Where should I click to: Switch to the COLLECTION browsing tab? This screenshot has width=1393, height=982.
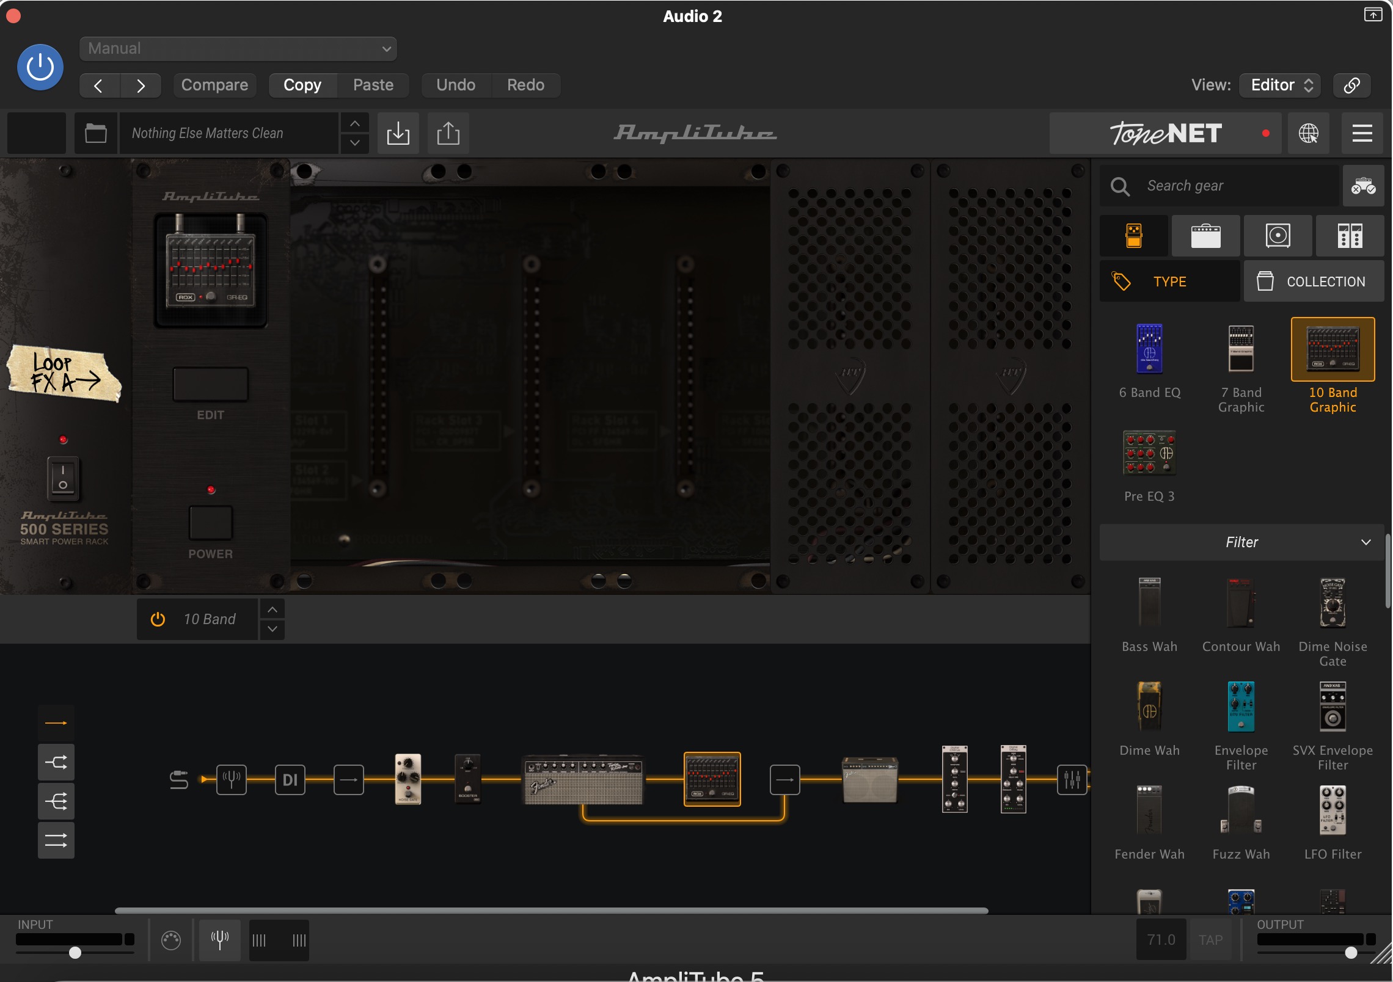tap(1314, 282)
